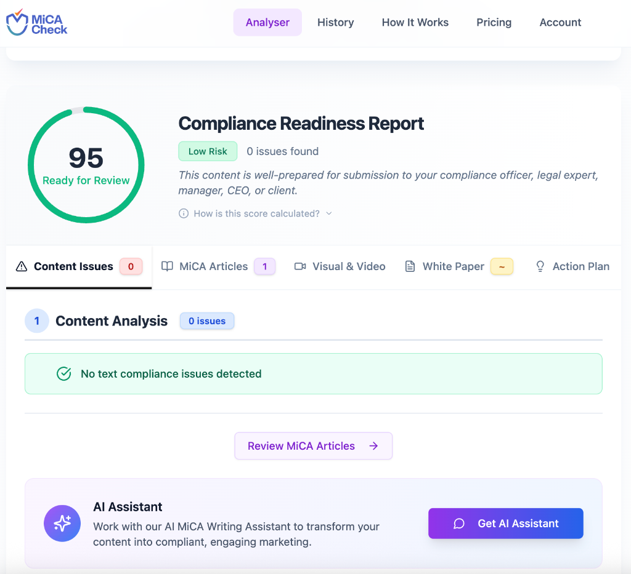The image size is (631, 574).
Task: Click the Get AI Assistant button
Action: 505,524
